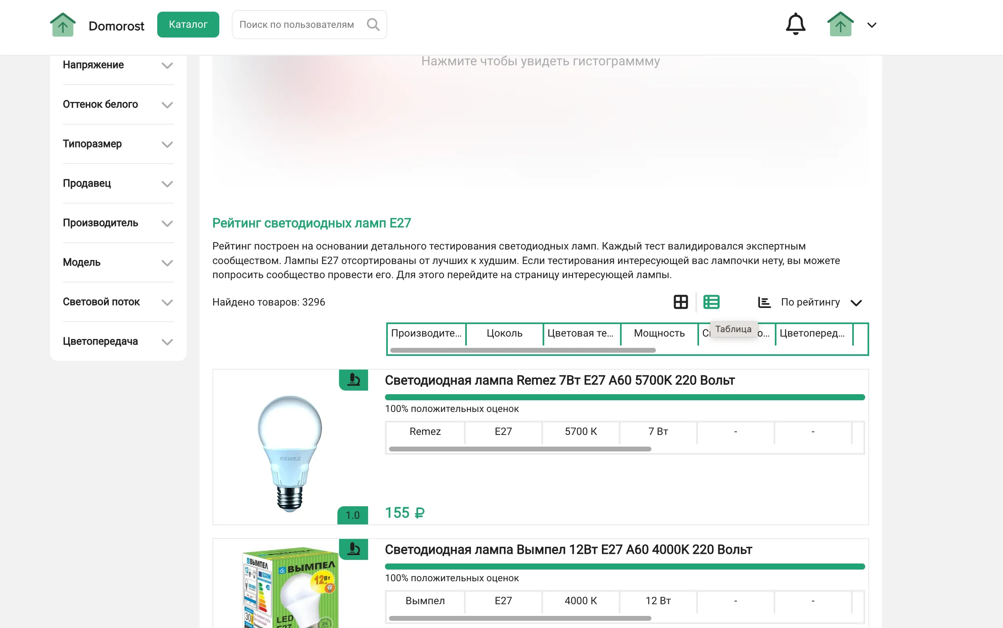Switch to table list view
The image size is (1003, 628).
click(711, 302)
